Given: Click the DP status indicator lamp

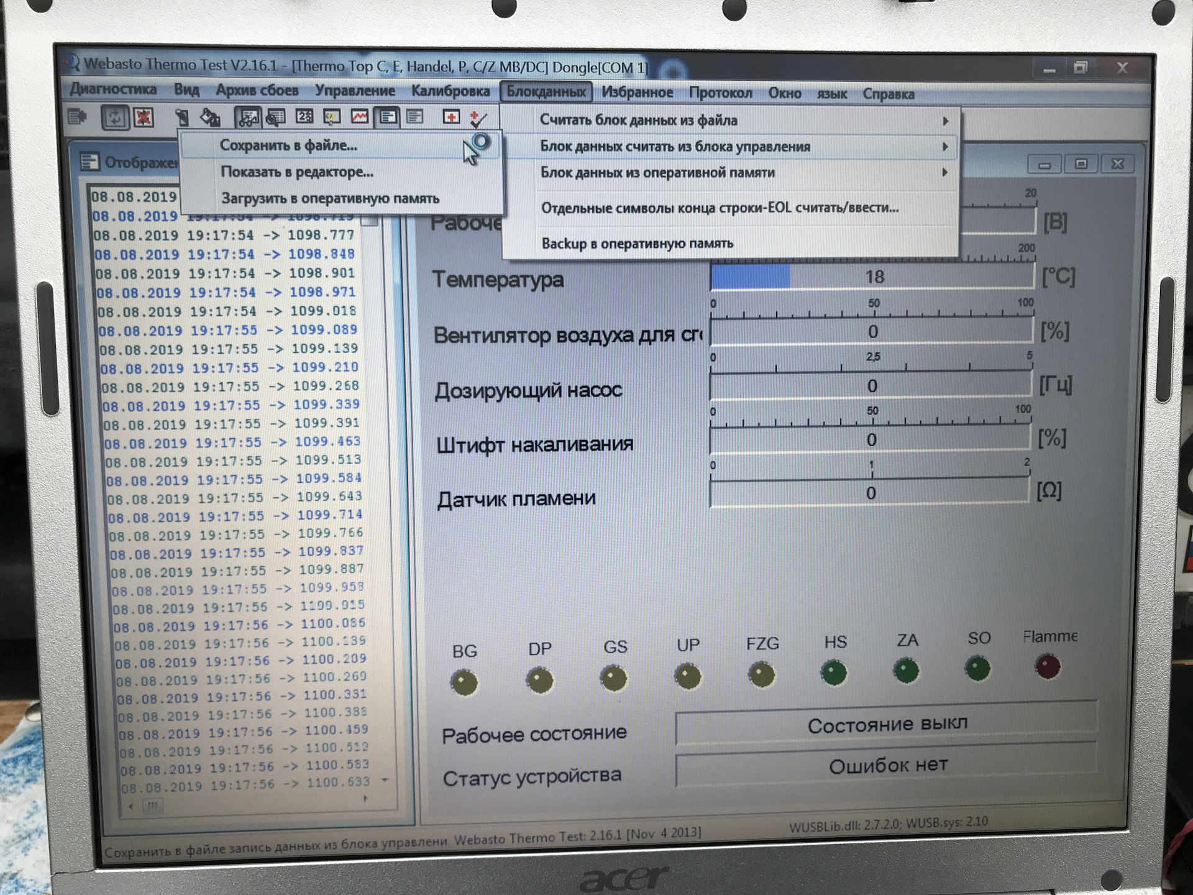Looking at the screenshot, I should 539,680.
